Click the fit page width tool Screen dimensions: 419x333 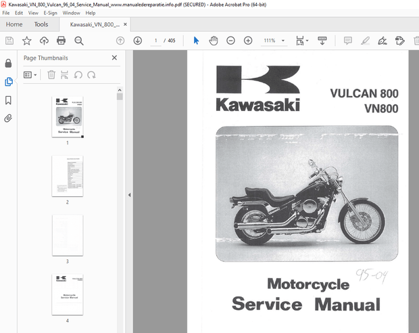point(300,41)
